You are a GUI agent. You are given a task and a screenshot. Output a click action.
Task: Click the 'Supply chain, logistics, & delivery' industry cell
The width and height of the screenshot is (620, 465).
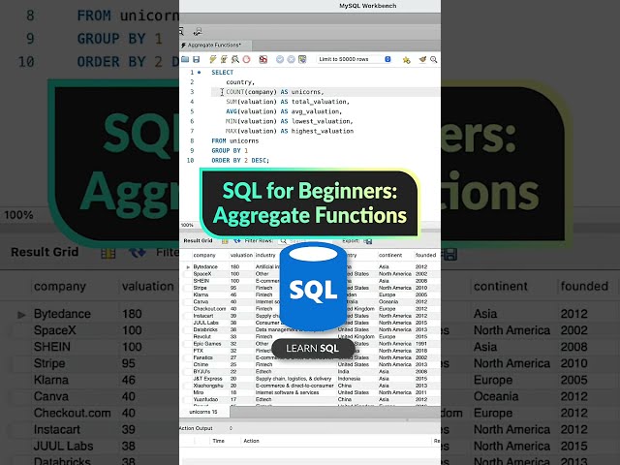pos(294,379)
